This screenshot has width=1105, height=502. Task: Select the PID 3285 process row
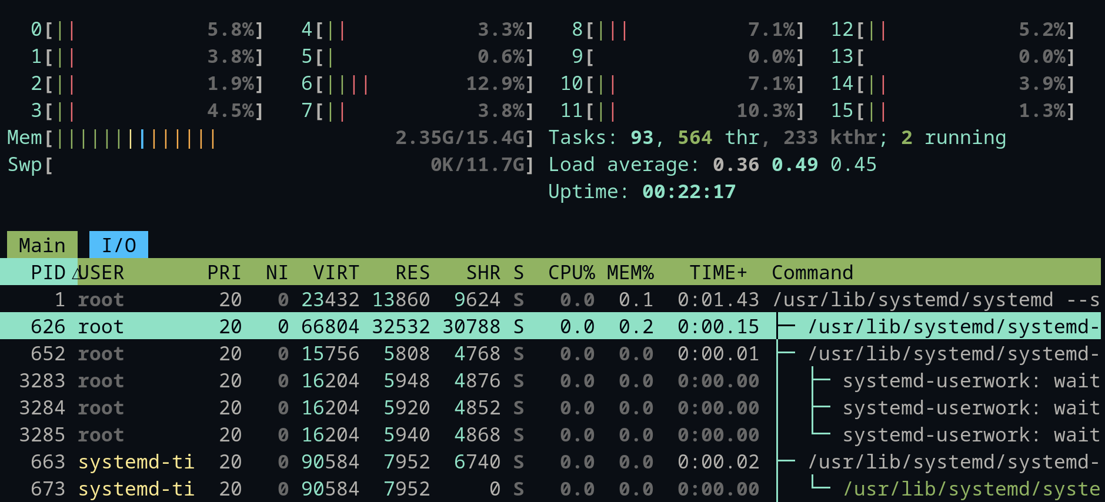click(x=550, y=435)
